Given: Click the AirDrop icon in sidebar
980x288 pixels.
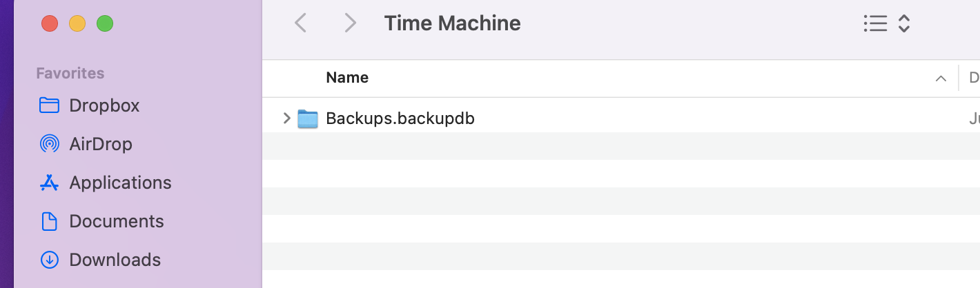Looking at the screenshot, I should pyautogui.click(x=49, y=144).
